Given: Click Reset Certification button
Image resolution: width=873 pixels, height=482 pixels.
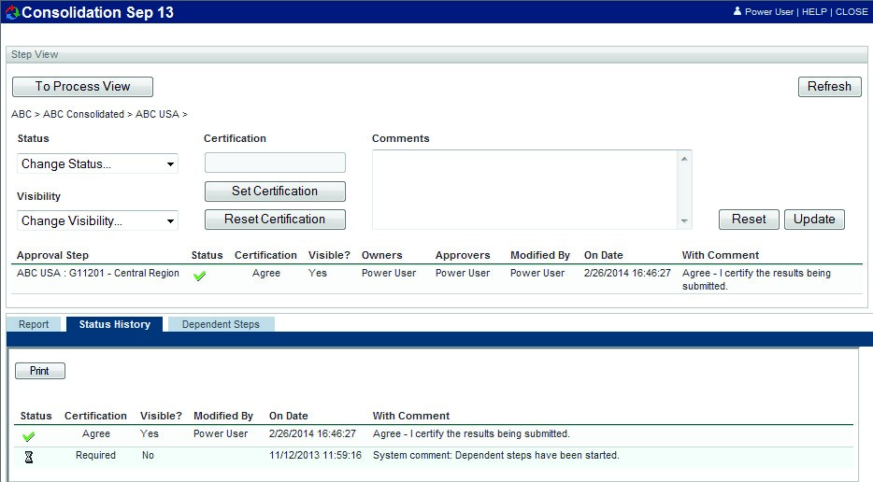Looking at the screenshot, I should click(275, 220).
